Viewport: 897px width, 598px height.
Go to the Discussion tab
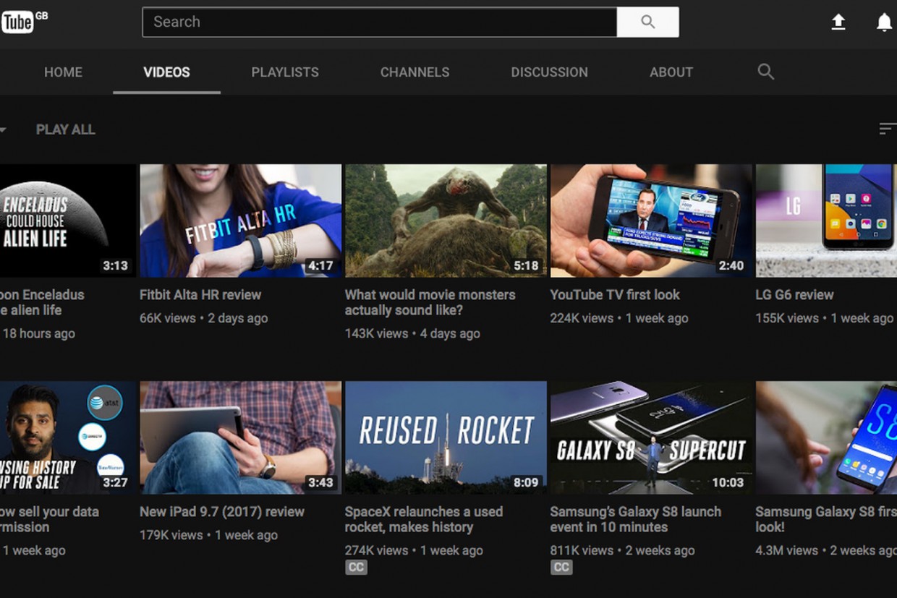tap(549, 72)
